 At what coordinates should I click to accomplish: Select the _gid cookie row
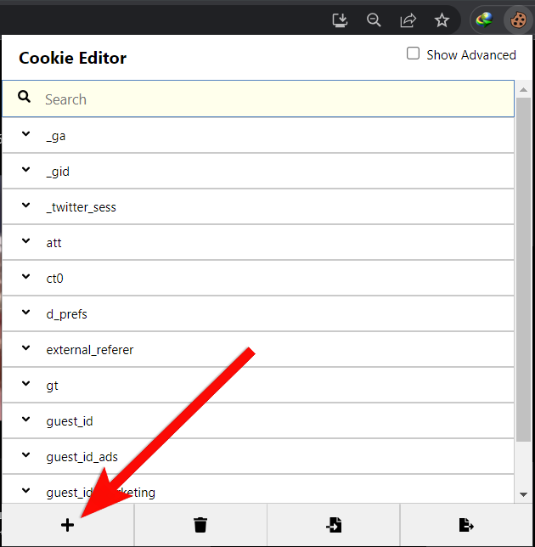[x=255, y=172]
